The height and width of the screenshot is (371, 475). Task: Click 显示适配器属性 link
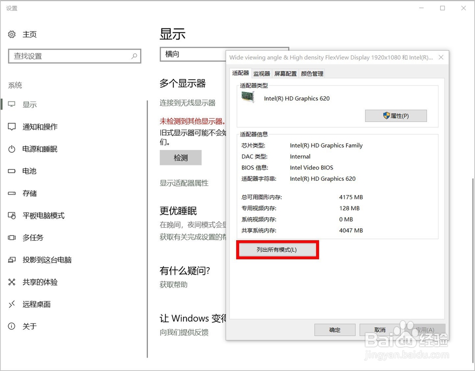point(184,183)
